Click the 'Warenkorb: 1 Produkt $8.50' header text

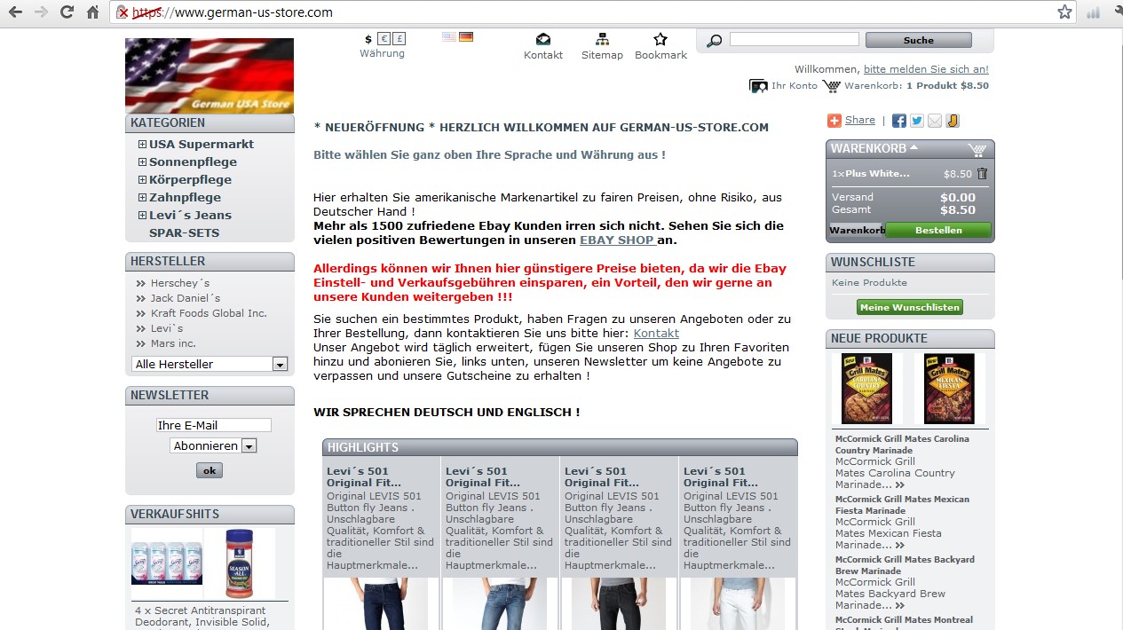pyautogui.click(x=916, y=86)
